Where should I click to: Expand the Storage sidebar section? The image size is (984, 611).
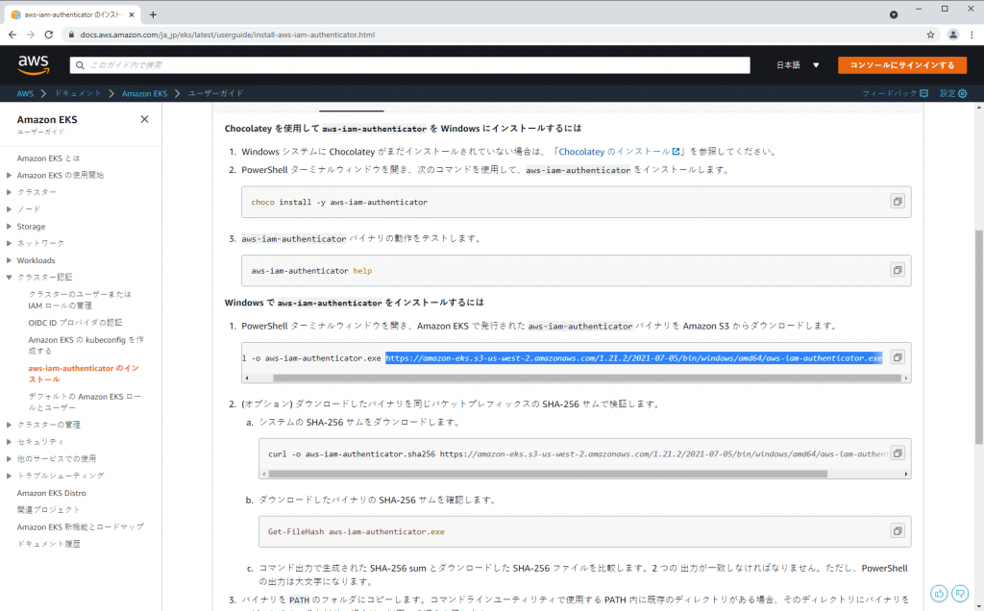(9, 226)
